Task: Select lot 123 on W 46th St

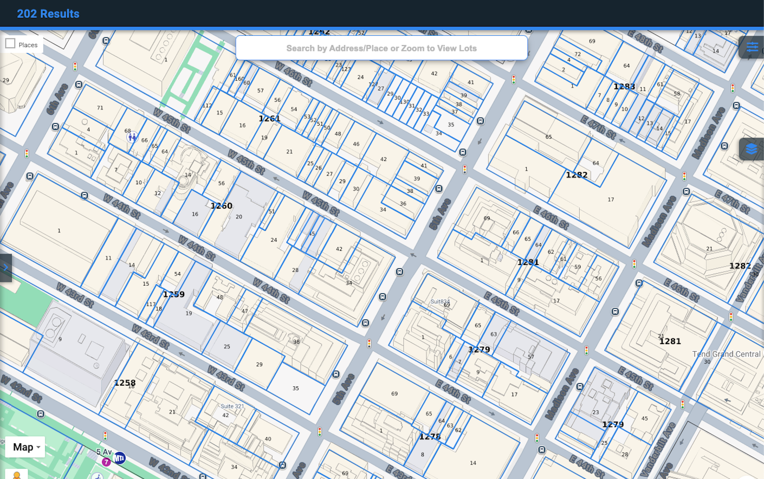Action: pos(346,69)
